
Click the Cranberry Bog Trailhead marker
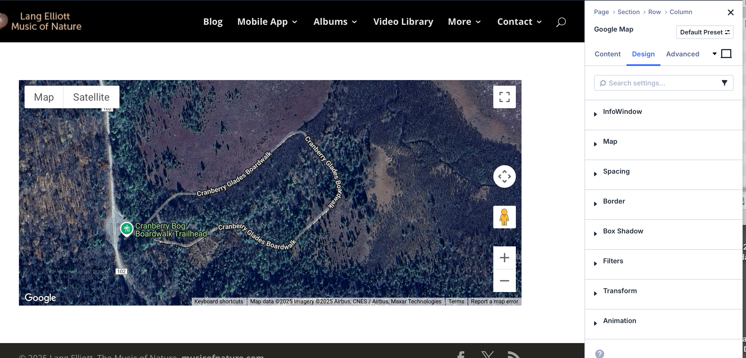tap(126, 229)
